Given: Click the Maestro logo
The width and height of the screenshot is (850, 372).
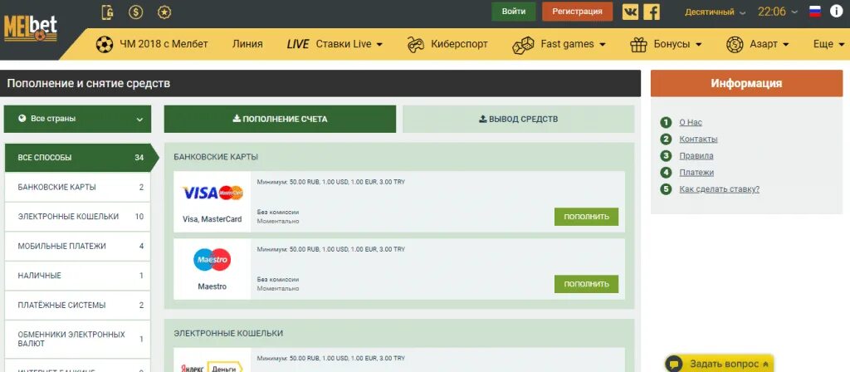Looking at the screenshot, I should coord(212,260).
